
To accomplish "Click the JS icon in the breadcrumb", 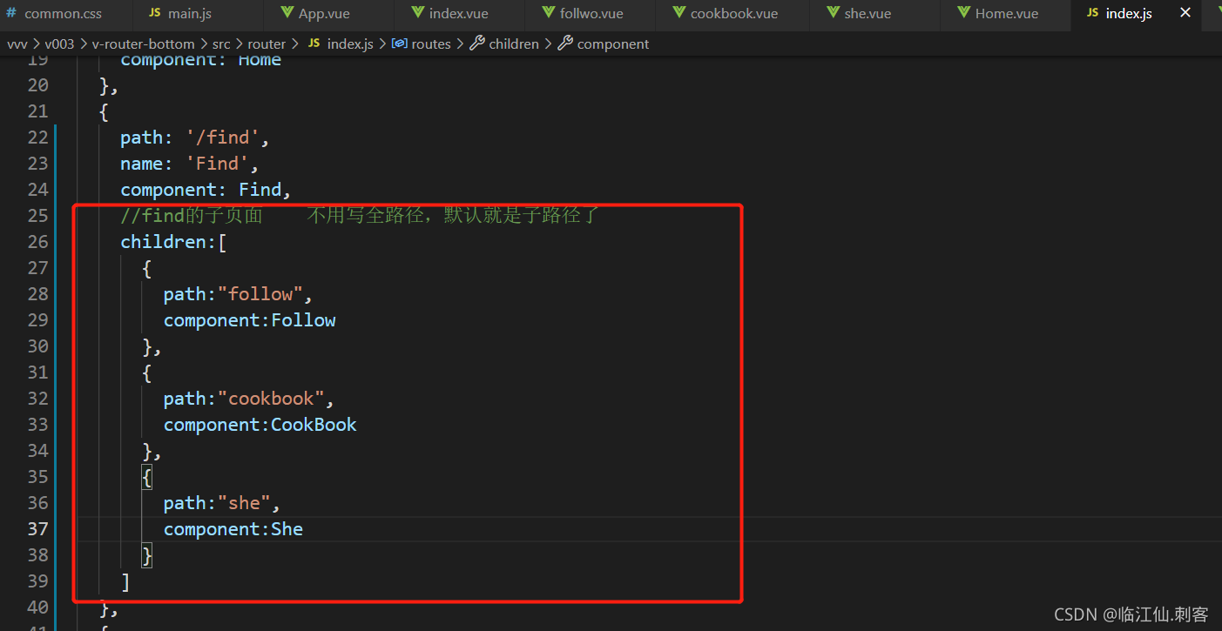I will pos(314,44).
